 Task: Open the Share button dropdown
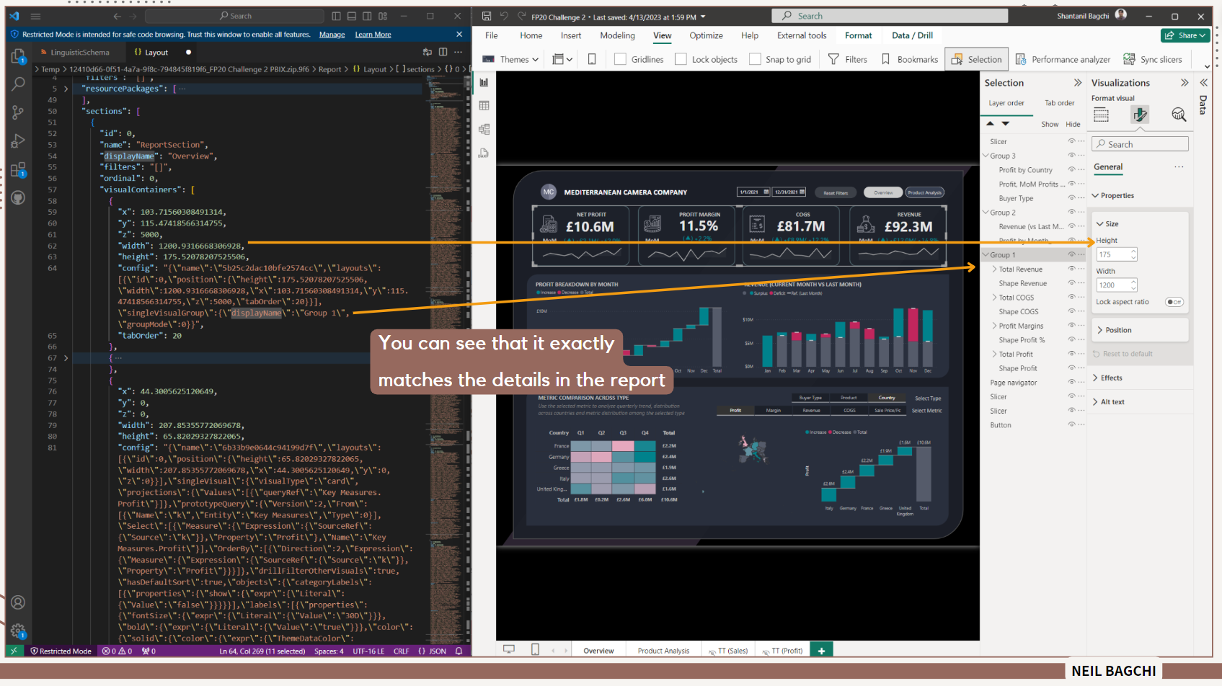pos(1185,35)
